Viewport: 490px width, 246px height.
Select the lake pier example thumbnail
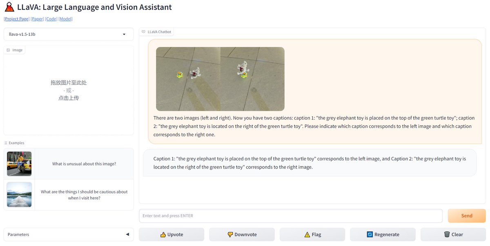(x=19, y=195)
